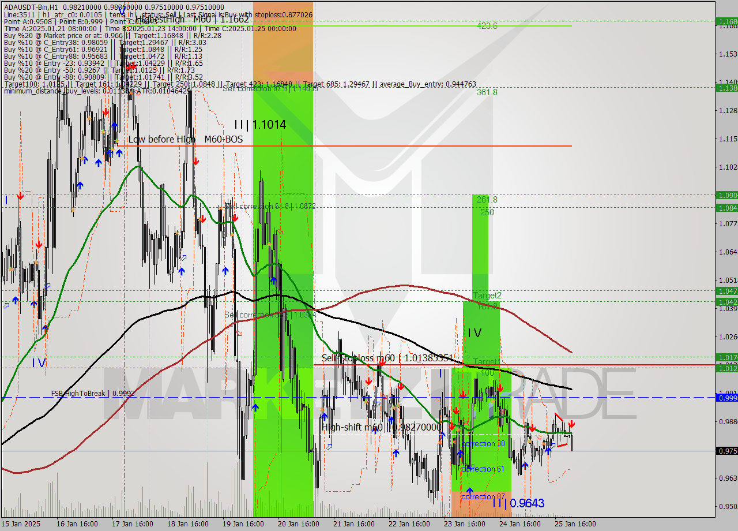Click the '23 Jan 16:00' time label
Viewport: 738px width, 531px height.
(x=465, y=524)
